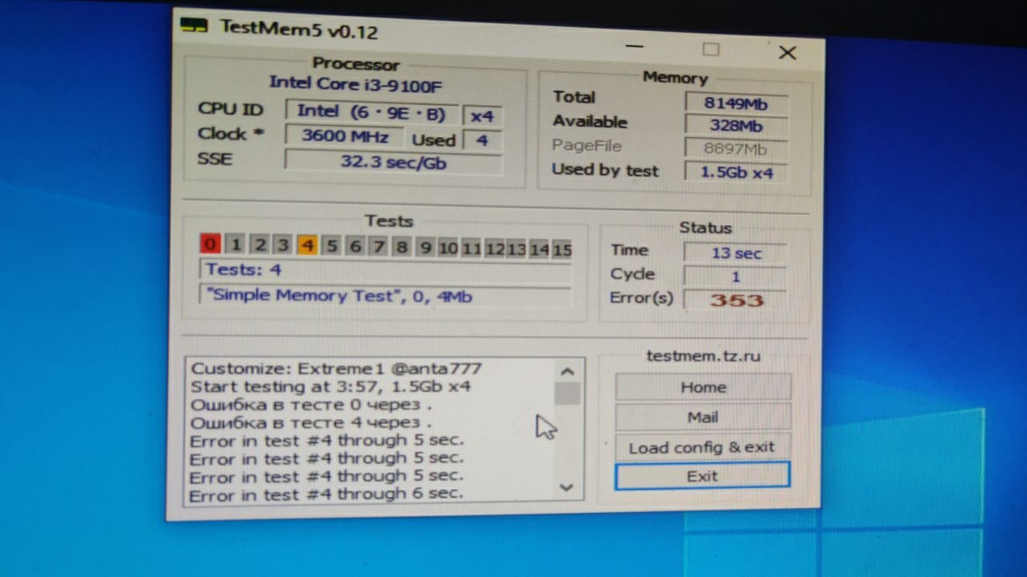
Task: Click 'Start testing at 3:57' log line
Action: tap(331, 386)
